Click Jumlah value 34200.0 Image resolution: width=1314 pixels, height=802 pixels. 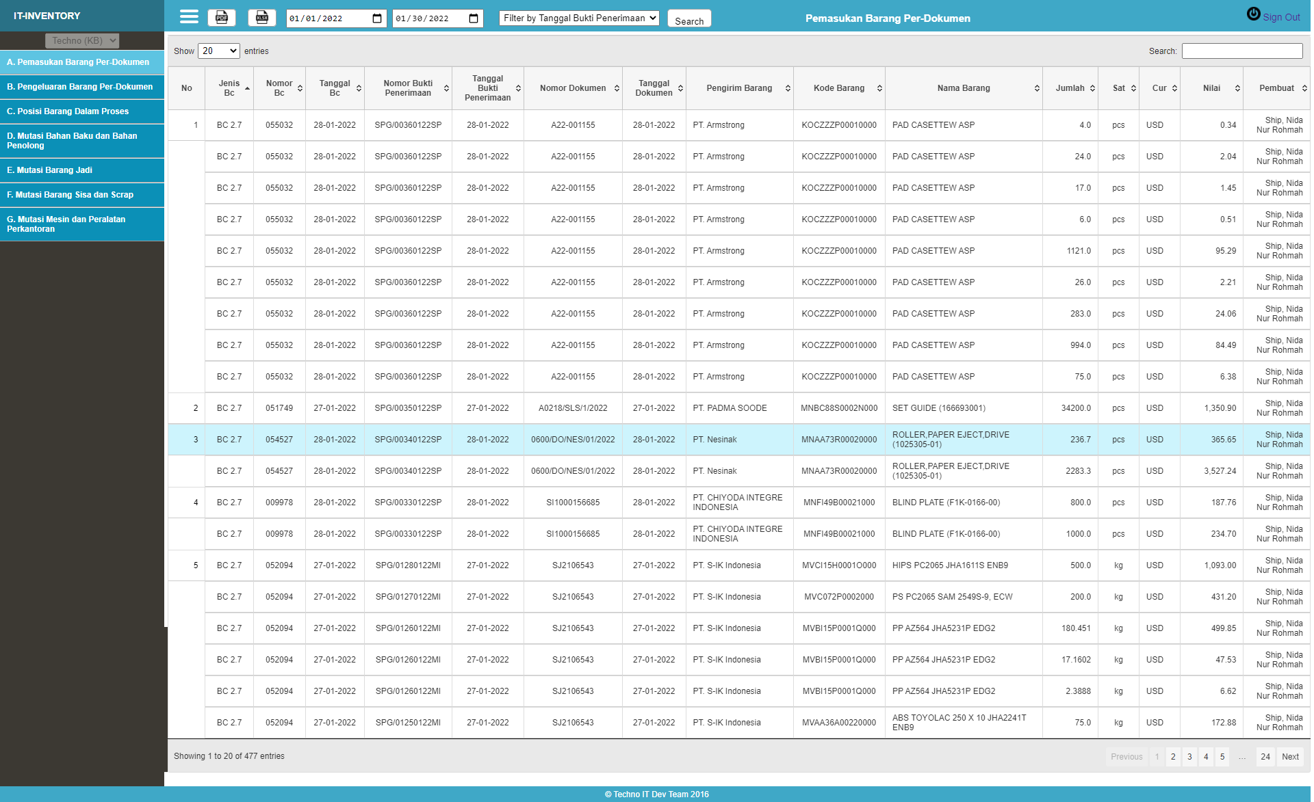point(1076,408)
